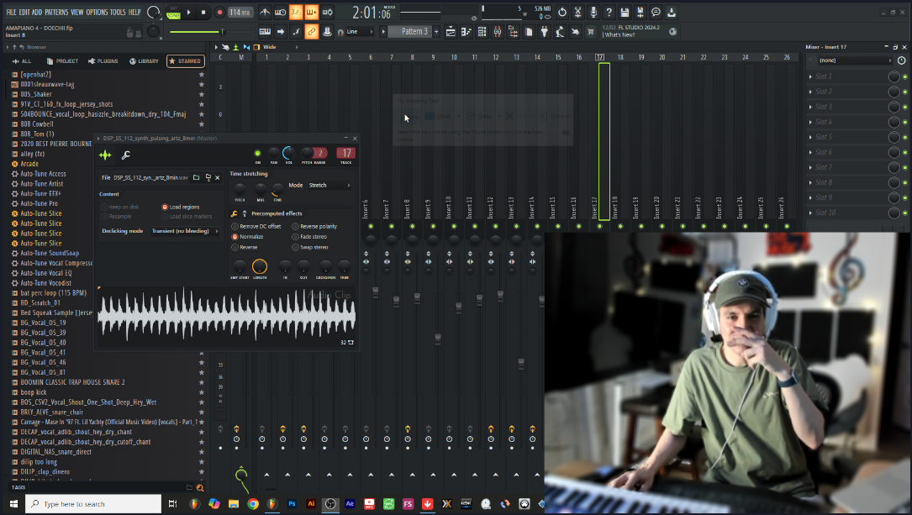
Task: Click the Render/export audio icon
Action: point(641,13)
